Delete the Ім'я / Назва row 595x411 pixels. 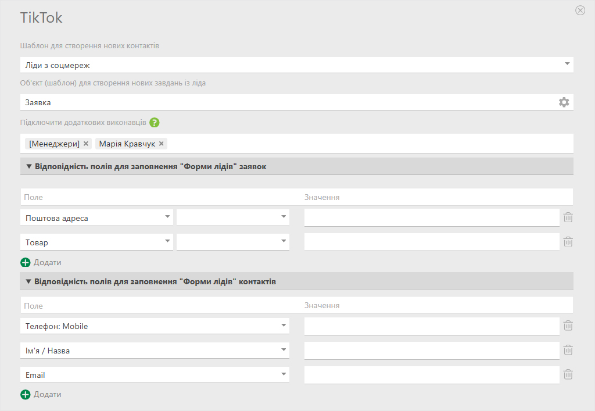(x=568, y=351)
